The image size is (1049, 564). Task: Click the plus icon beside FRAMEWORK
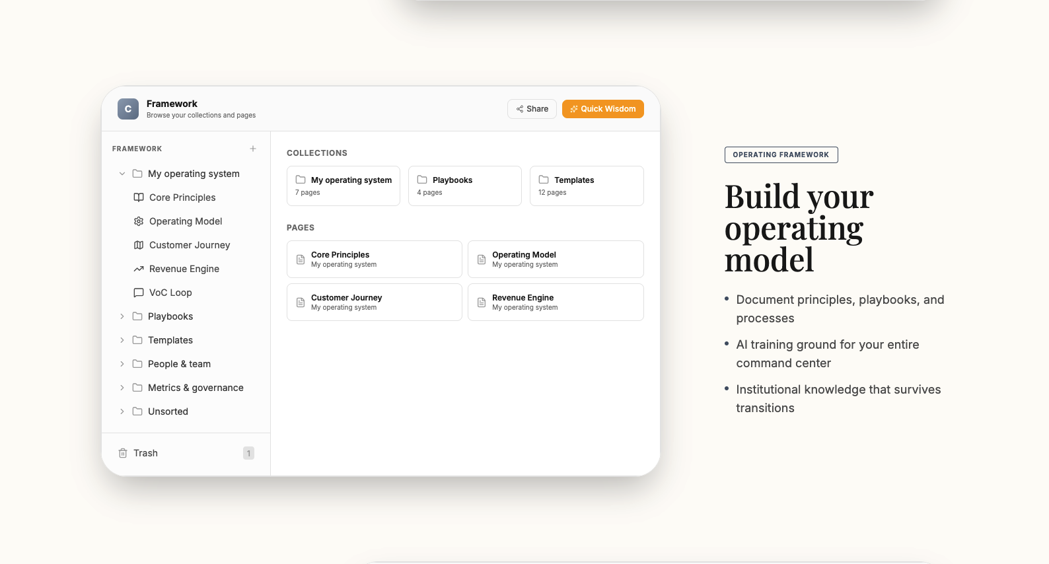pos(253,149)
